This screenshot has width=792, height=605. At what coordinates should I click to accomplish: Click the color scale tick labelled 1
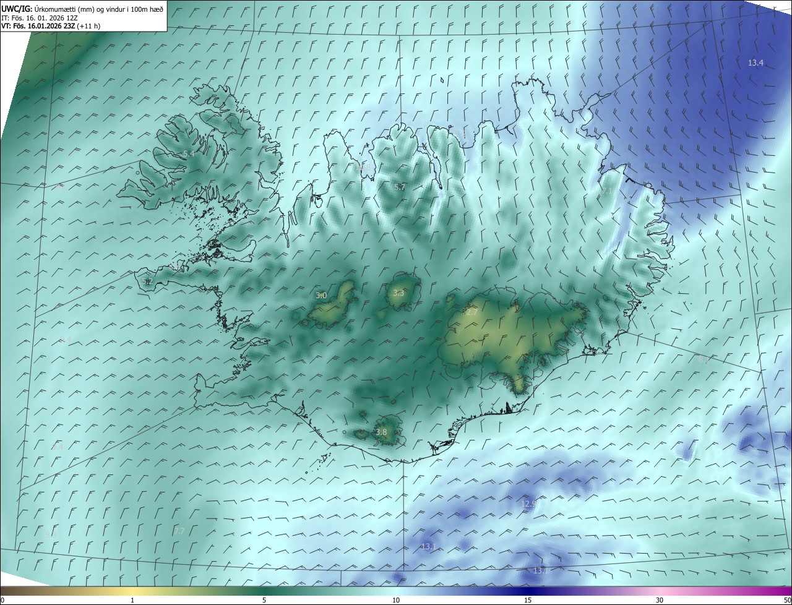point(132,600)
